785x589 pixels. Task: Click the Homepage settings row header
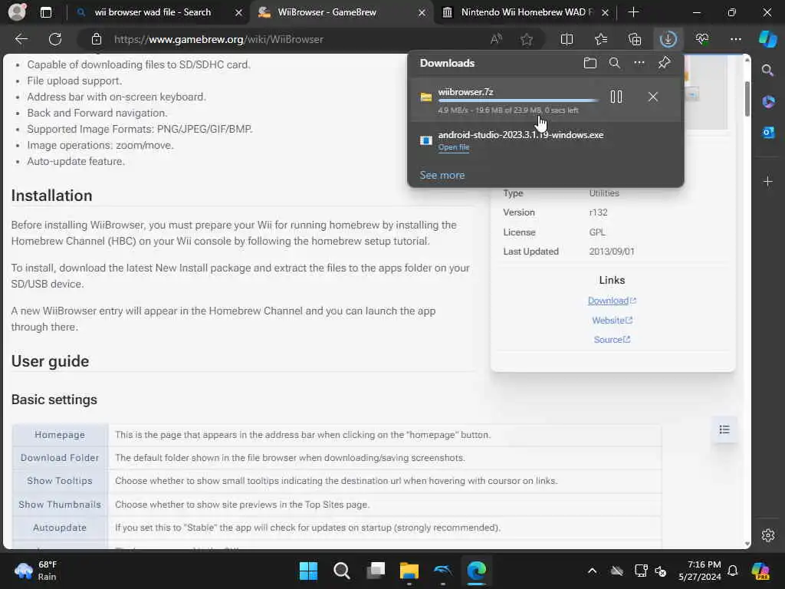click(x=60, y=435)
